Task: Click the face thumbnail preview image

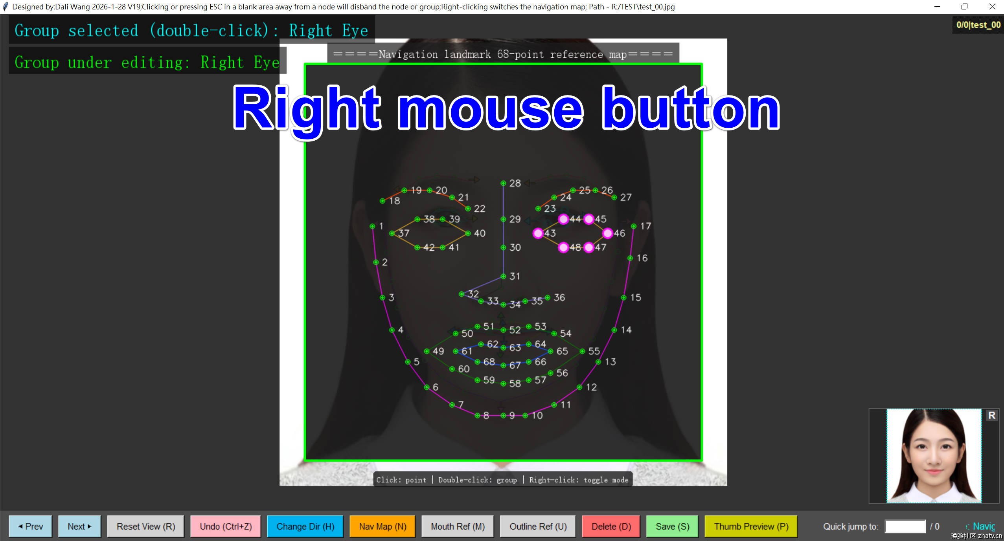Action: point(934,456)
